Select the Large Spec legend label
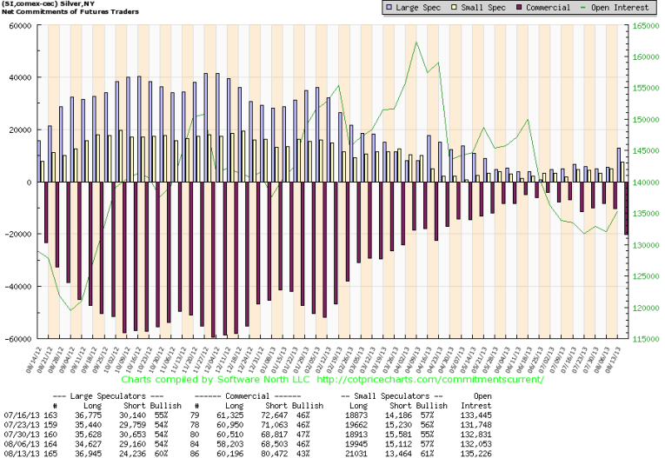The height and width of the screenshot is (458, 665). (x=416, y=8)
